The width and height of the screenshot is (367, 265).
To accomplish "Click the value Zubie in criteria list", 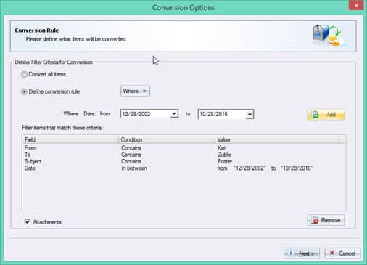I will 225,155.
